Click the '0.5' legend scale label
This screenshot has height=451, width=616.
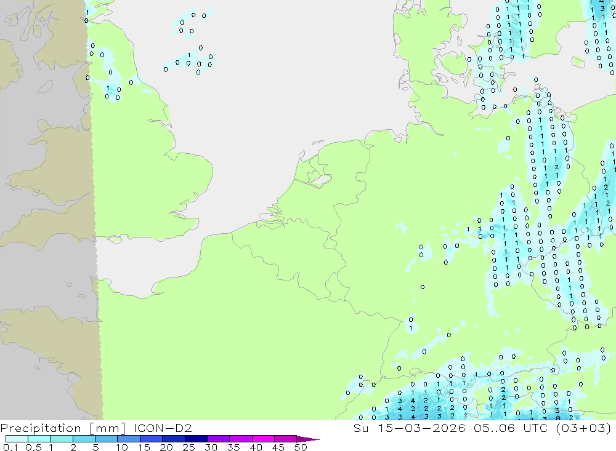click(x=33, y=447)
